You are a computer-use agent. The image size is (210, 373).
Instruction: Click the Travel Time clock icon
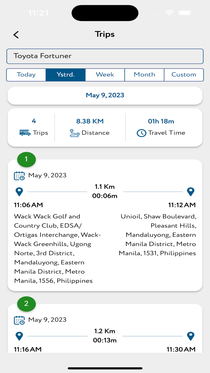point(141,133)
